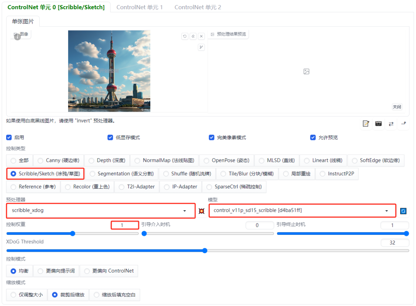The image size is (416, 306).
Task: Open the control_v11p_sd15_scribble model dropdown
Action: [x=302, y=211]
